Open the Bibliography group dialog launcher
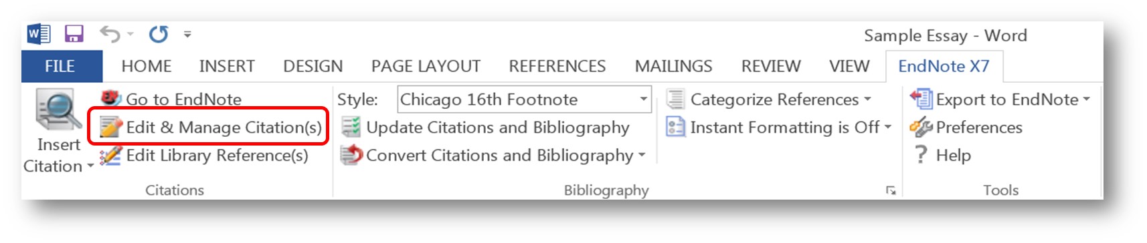This screenshot has height=243, width=1147. (891, 190)
